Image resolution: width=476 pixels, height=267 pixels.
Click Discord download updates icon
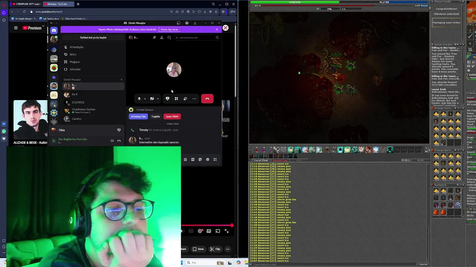pos(195,23)
